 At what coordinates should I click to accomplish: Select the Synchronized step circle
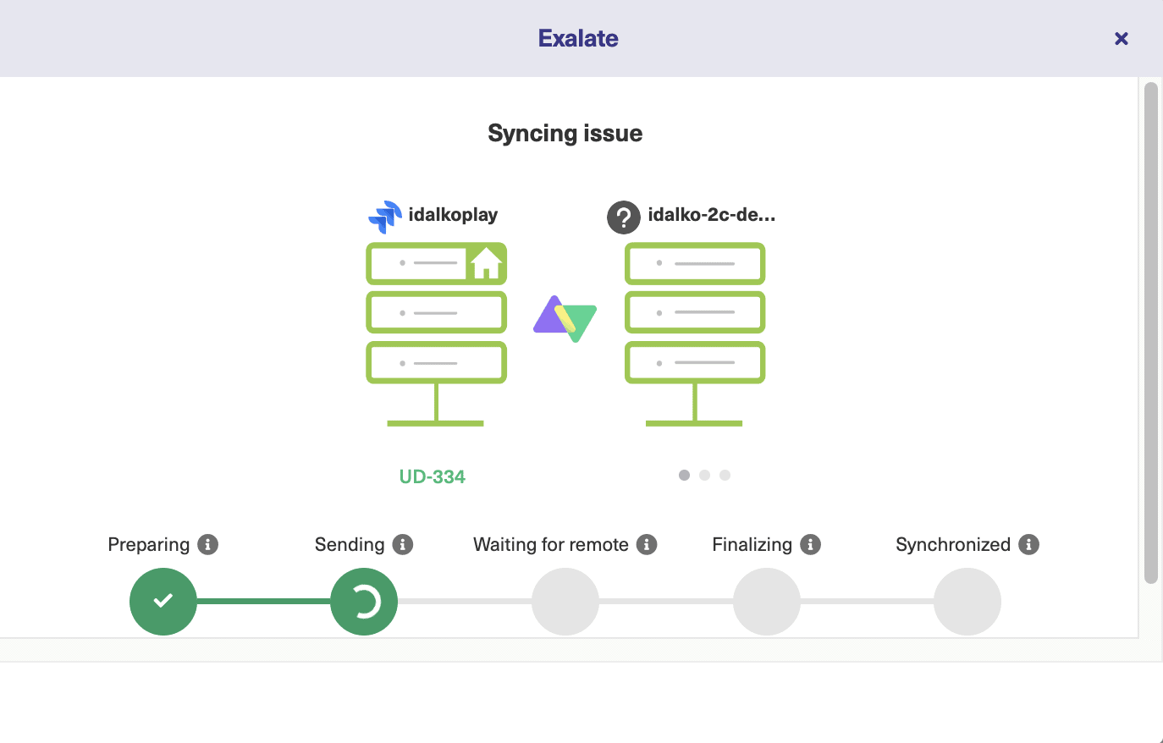967,602
